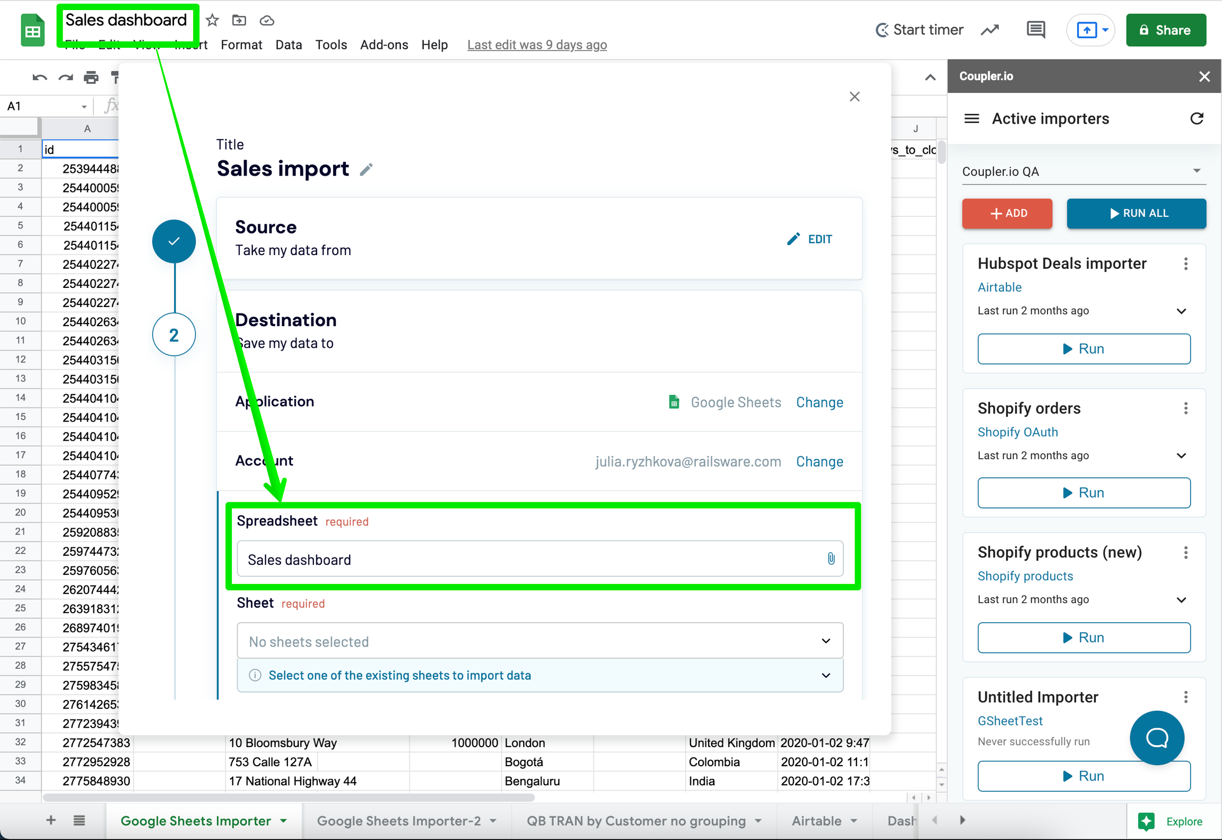
Task: Refresh the Active importers list
Action: [x=1197, y=119]
